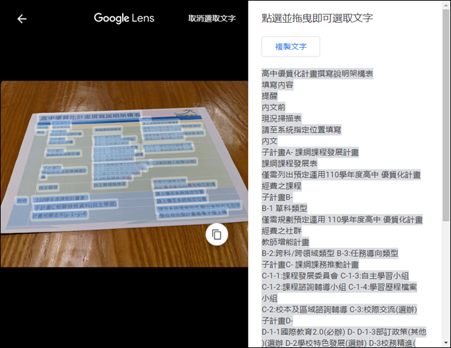Click highlighted 附件 label in the photo
The image size is (451, 348).
point(21,201)
